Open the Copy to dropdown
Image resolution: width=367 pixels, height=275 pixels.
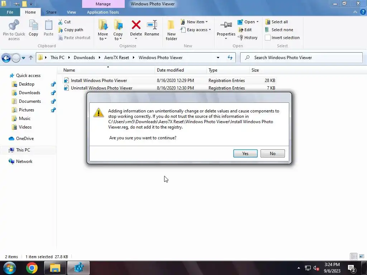118,30
